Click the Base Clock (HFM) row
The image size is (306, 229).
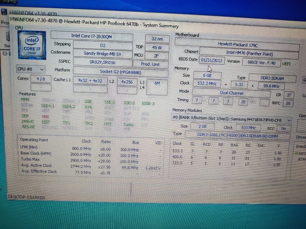pos(91,154)
